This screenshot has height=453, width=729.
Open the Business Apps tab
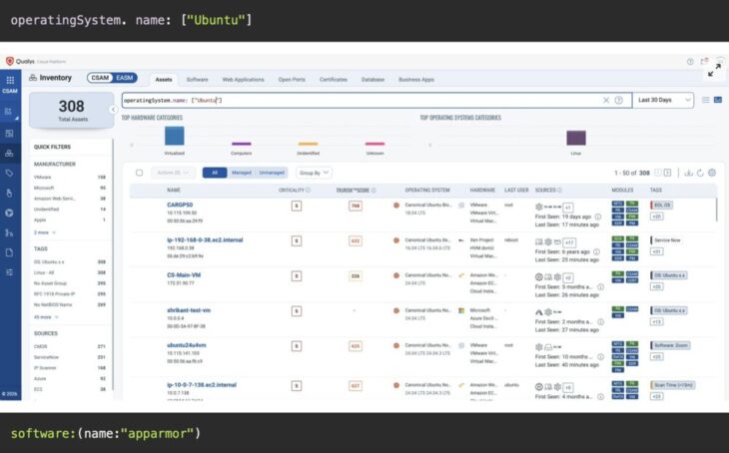(x=416, y=80)
